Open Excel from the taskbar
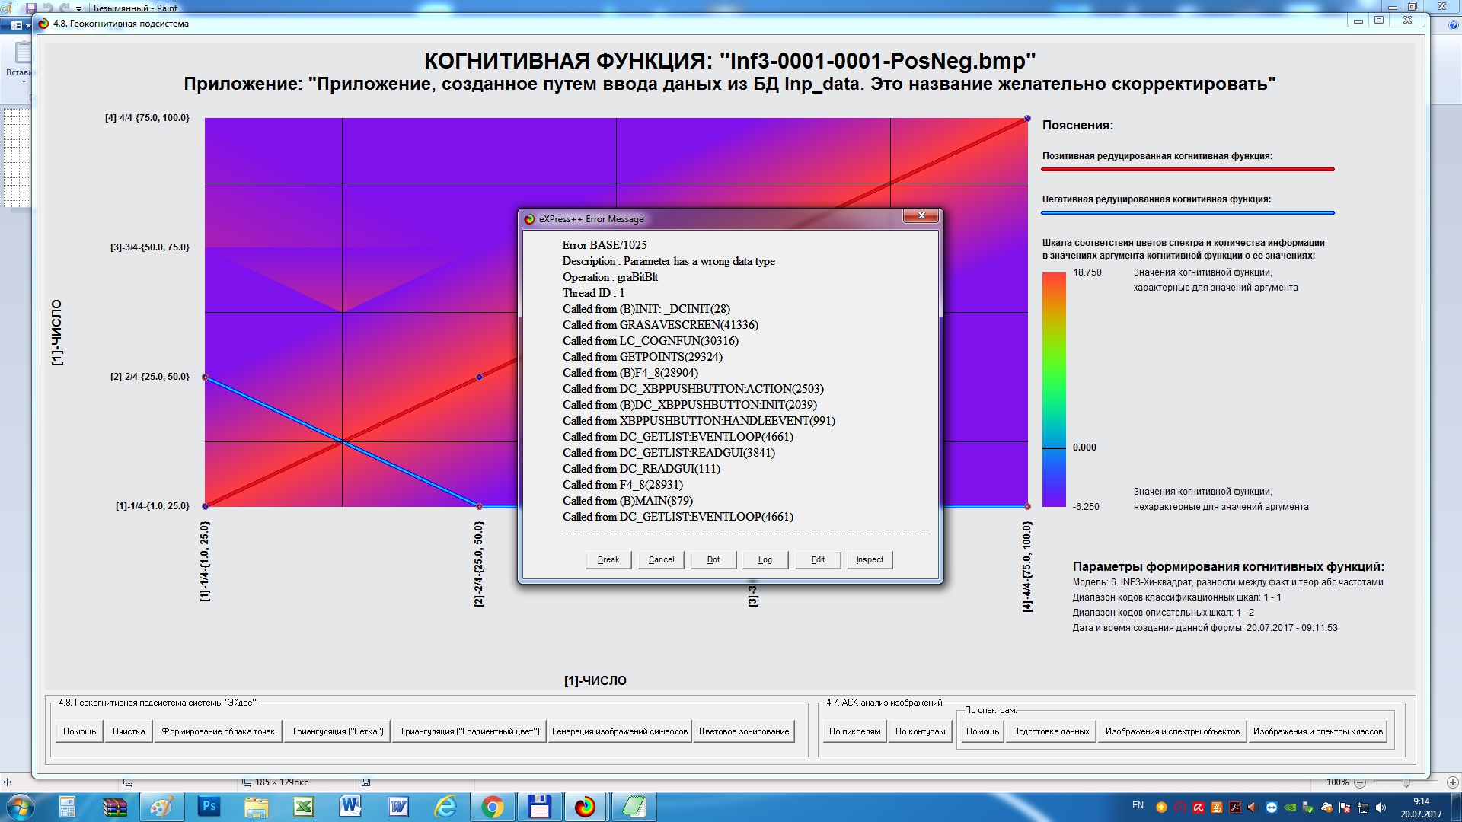Screen dimensions: 1462x822 click(304, 807)
